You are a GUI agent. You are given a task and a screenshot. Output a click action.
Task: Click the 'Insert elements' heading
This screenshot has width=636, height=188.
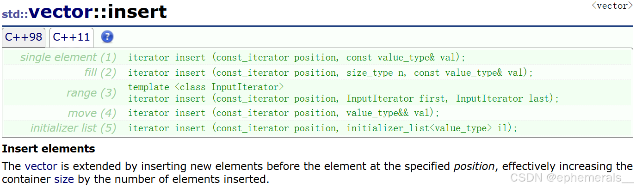(49, 149)
